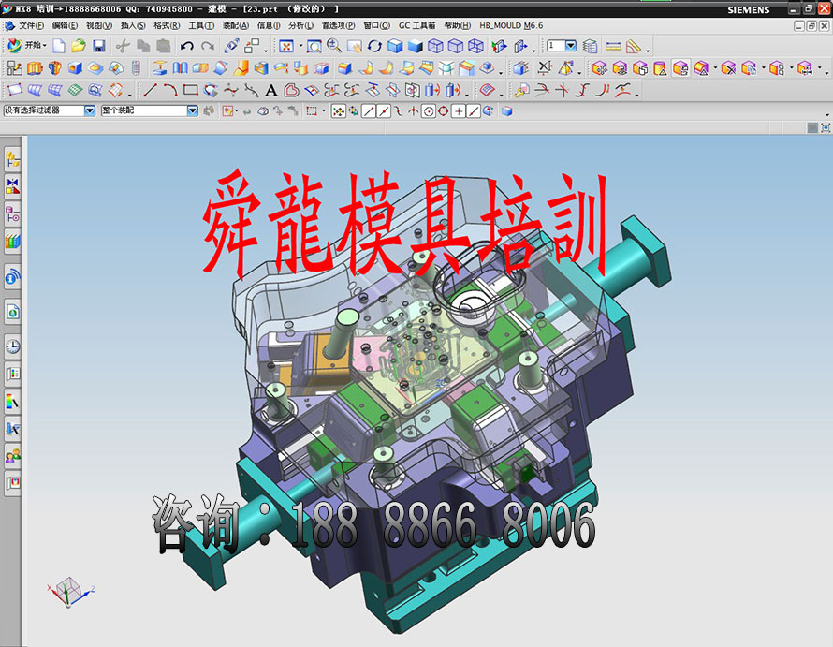833x647 pixels.
Task: Open the 文件(F) menu
Action: coord(31,25)
